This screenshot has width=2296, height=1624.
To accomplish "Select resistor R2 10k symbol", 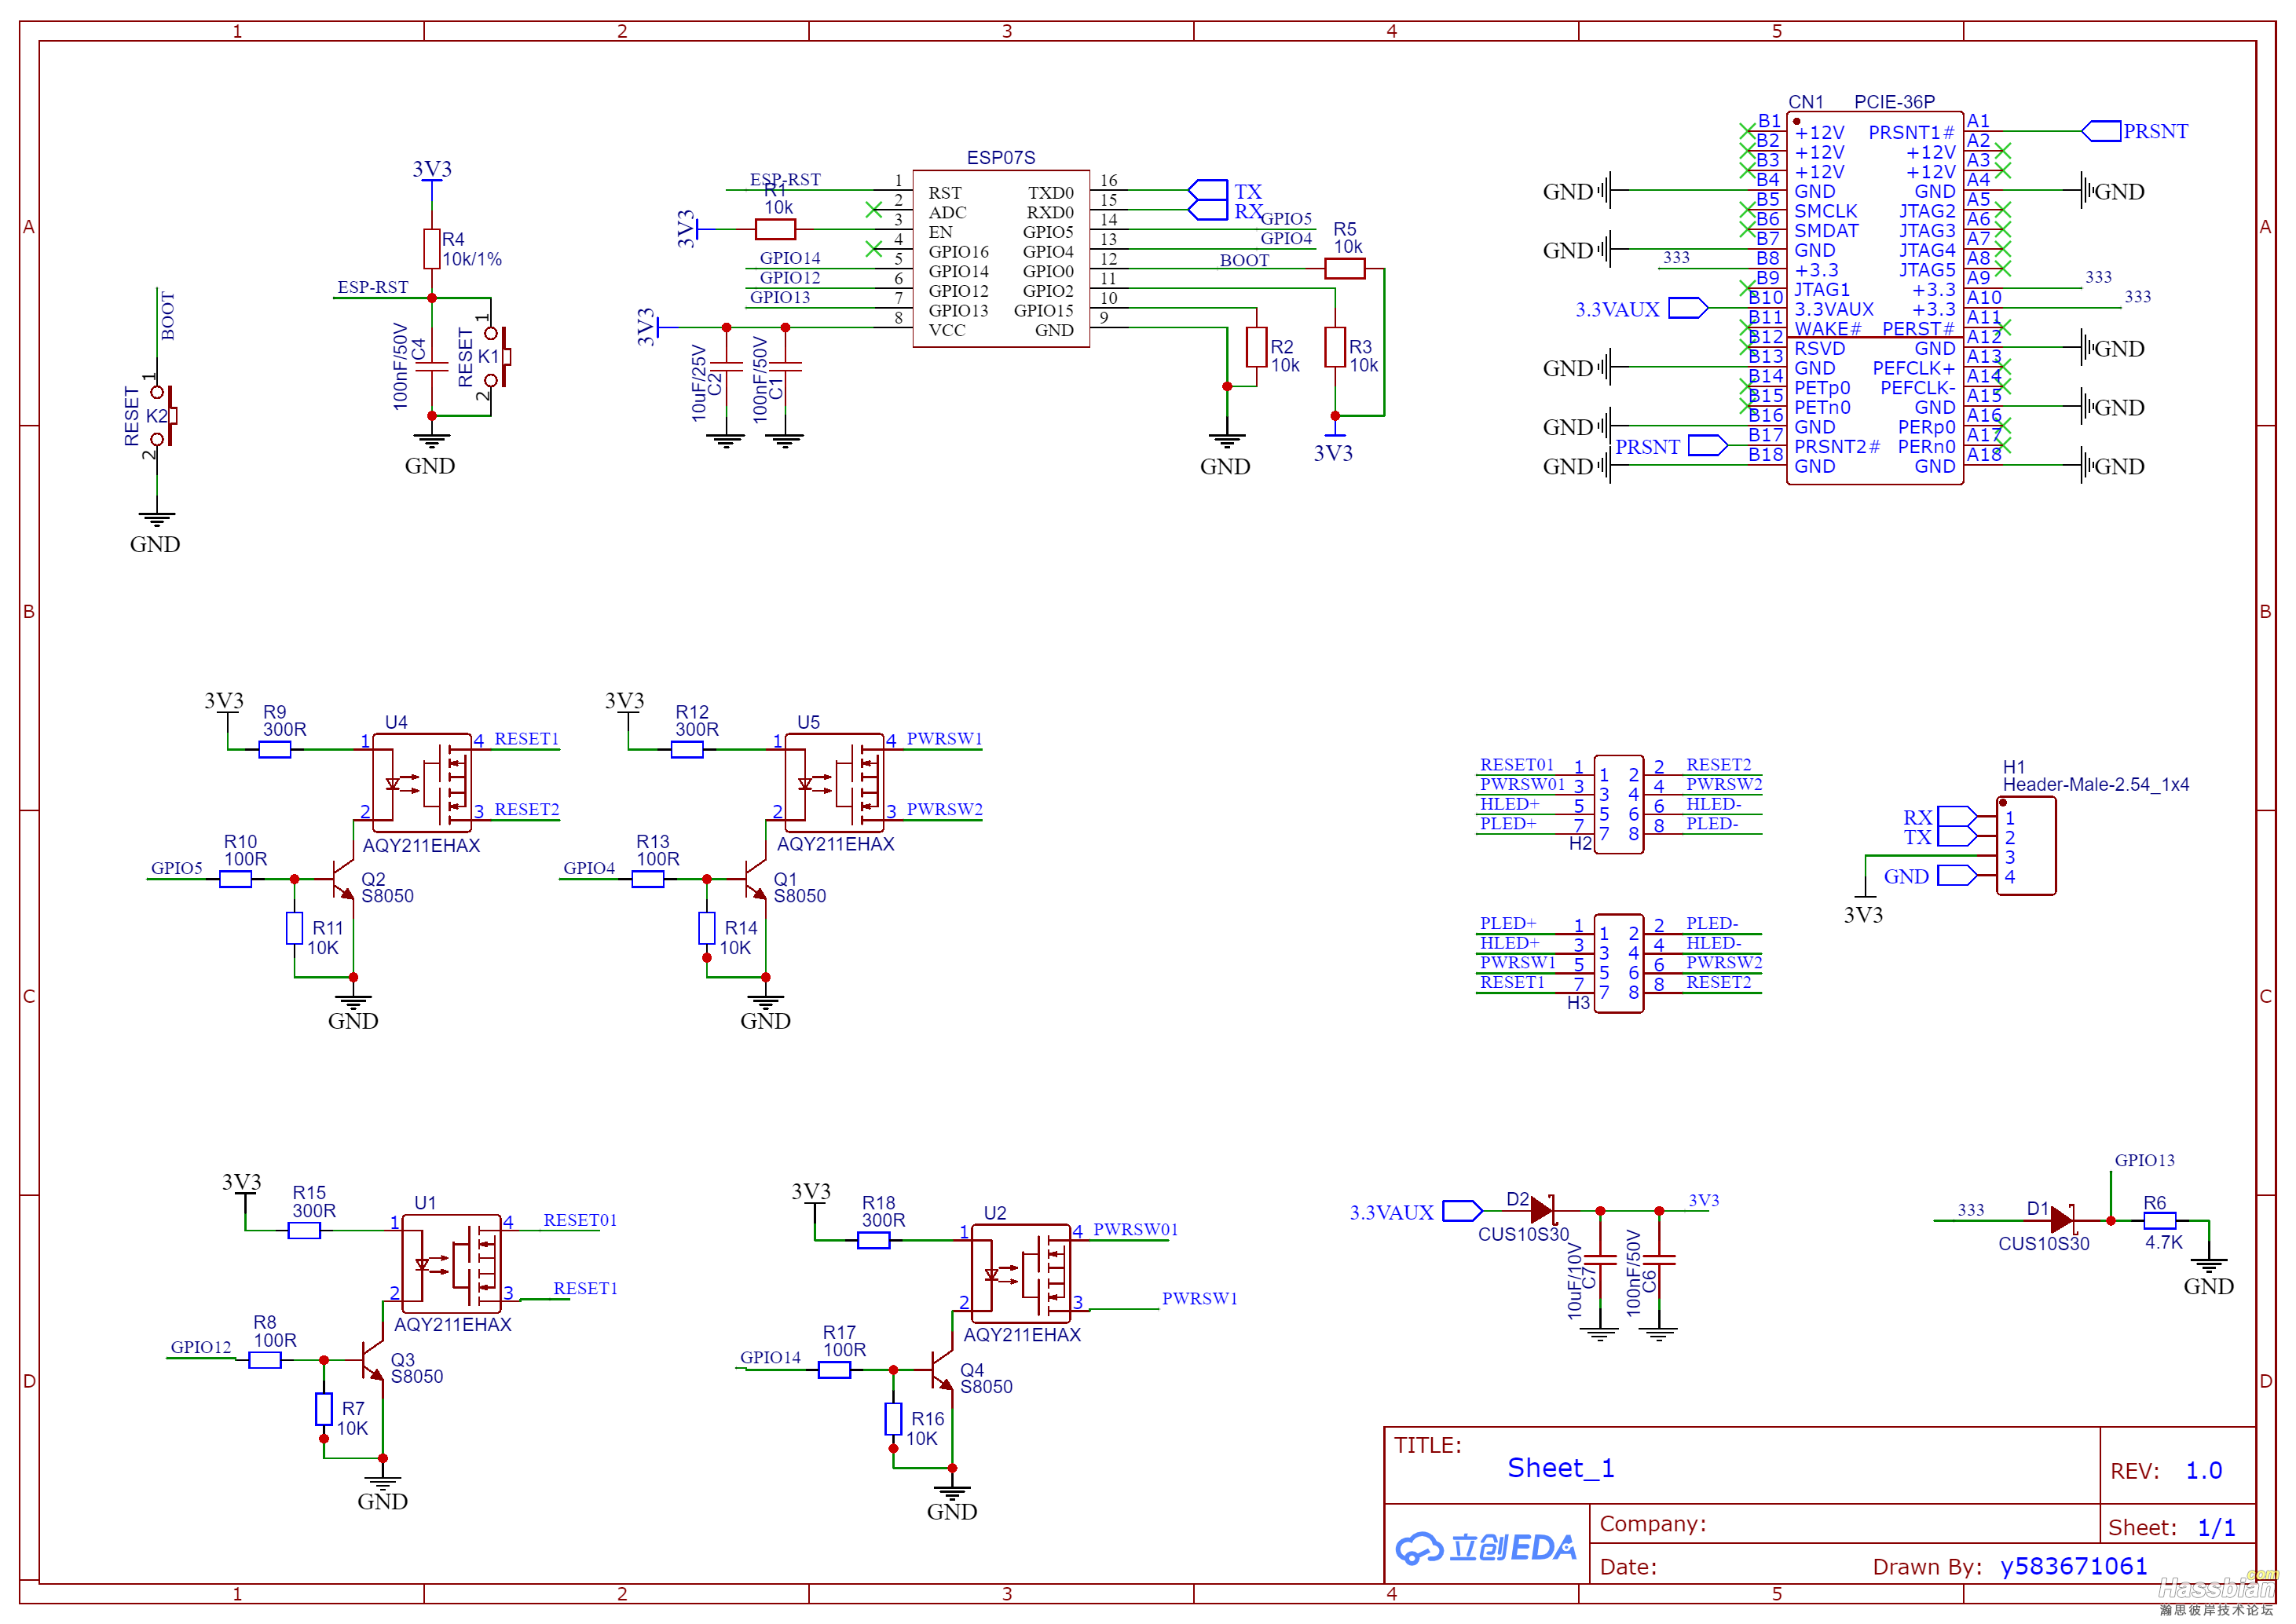I will [x=1257, y=347].
